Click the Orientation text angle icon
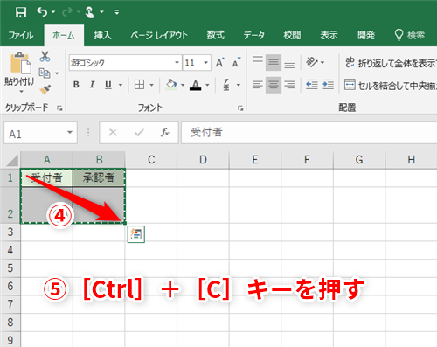 (312, 62)
